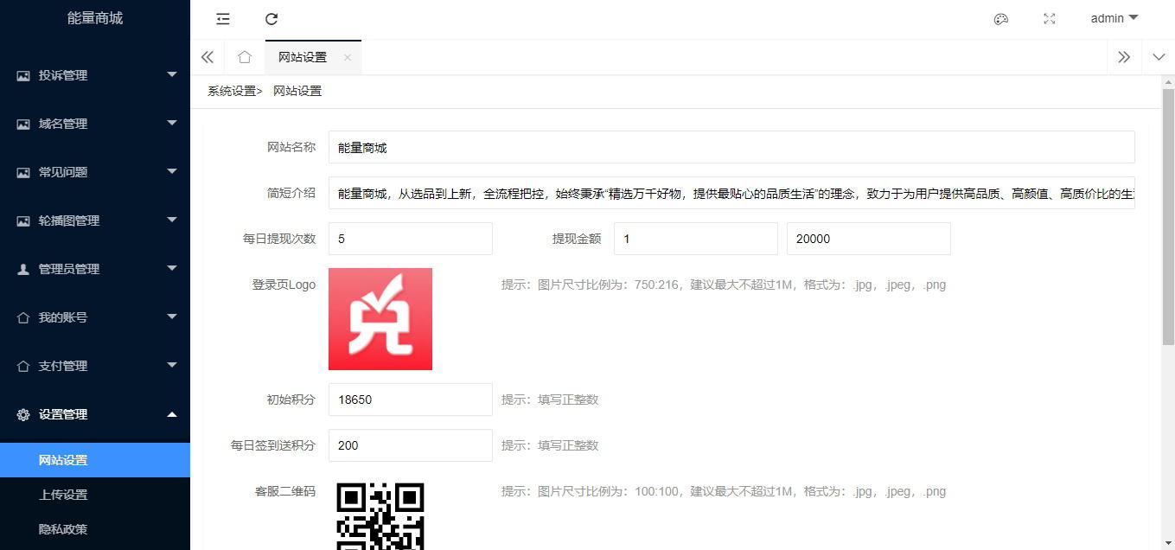Collapse the sidebar with the menu fold icon
The image size is (1175, 550).
coord(223,19)
